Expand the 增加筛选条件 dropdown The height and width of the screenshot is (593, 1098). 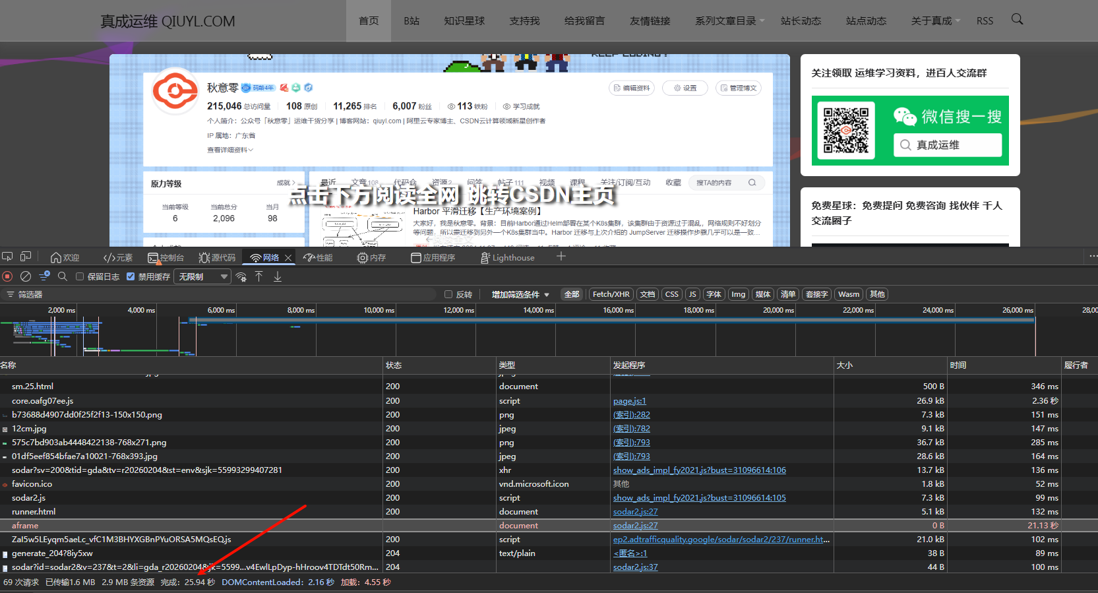tap(520, 295)
